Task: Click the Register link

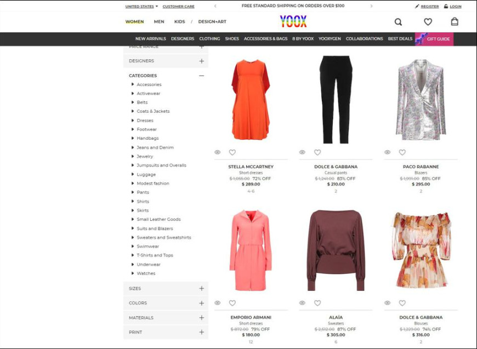Action: pos(429,7)
